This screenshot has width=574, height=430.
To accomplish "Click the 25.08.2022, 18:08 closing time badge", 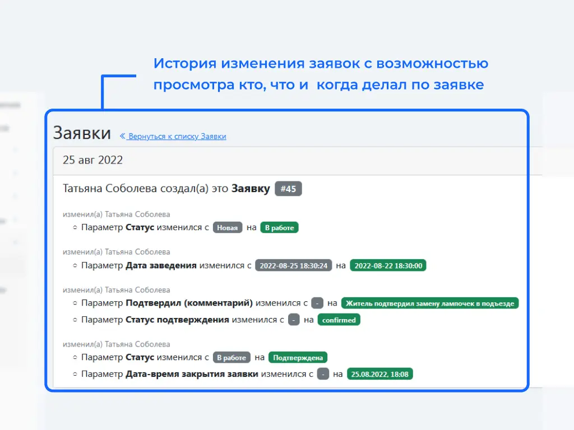I will pos(380,374).
